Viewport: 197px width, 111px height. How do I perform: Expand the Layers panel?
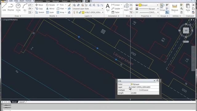click(x=88, y=16)
